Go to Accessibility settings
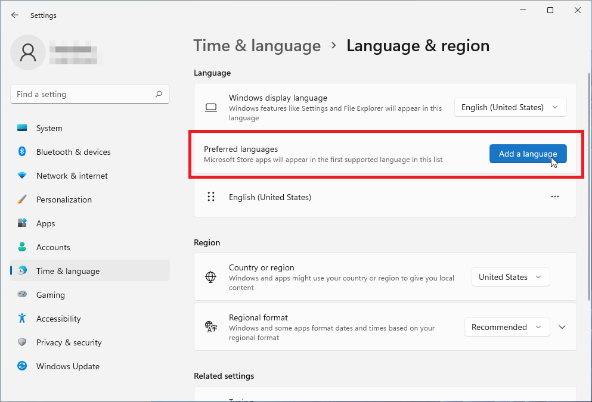The width and height of the screenshot is (592, 402). point(90,318)
